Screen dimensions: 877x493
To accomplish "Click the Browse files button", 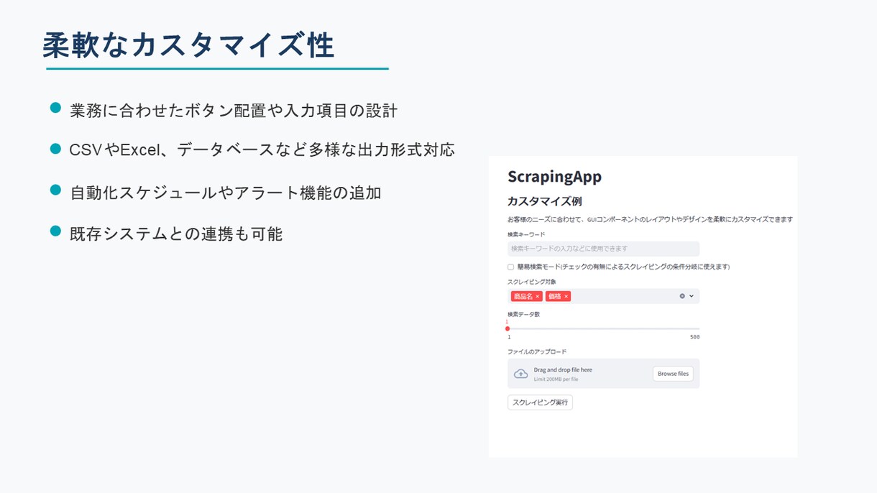I will pyautogui.click(x=673, y=374).
